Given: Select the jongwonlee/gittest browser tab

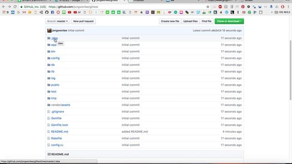Looking at the screenshot, I should point(109,1).
